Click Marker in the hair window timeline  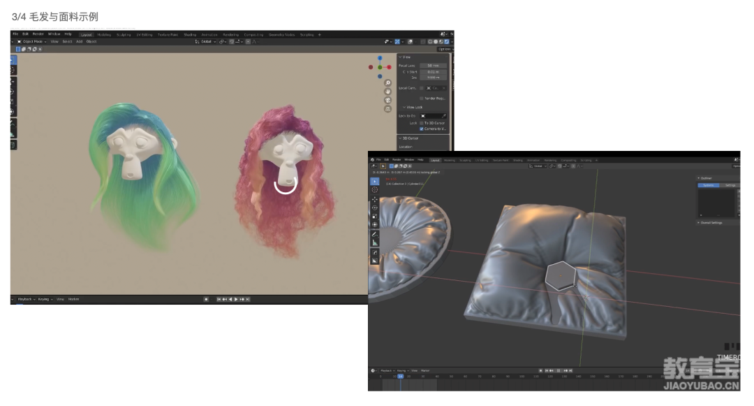[x=73, y=299]
